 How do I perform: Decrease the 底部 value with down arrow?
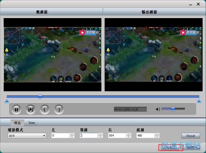click(x=157, y=137)
